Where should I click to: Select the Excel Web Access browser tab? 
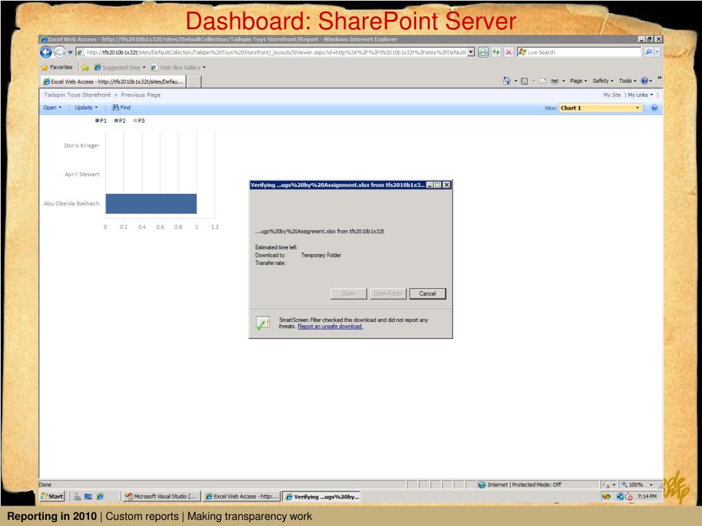point(113,82)
